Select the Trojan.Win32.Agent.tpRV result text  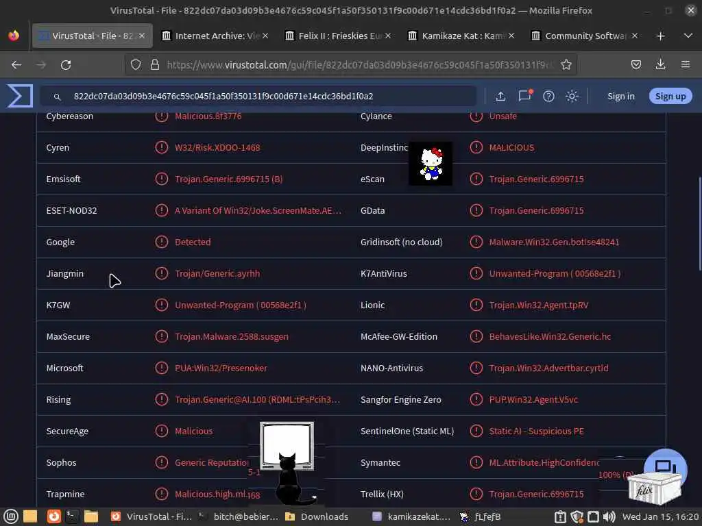[x=539, y=305]
